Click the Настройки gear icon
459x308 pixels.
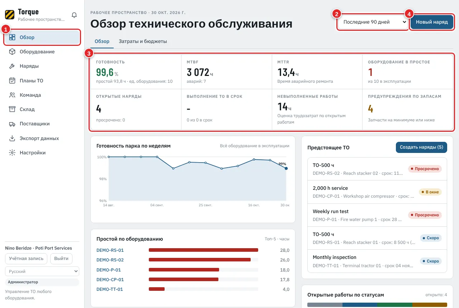12,153
